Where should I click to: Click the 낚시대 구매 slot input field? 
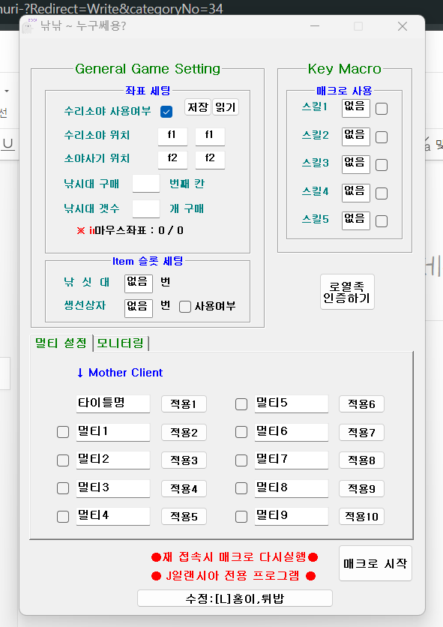click(x=146, y=184)
